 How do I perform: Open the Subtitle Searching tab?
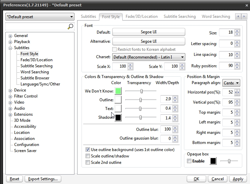[x=180, y=16]
